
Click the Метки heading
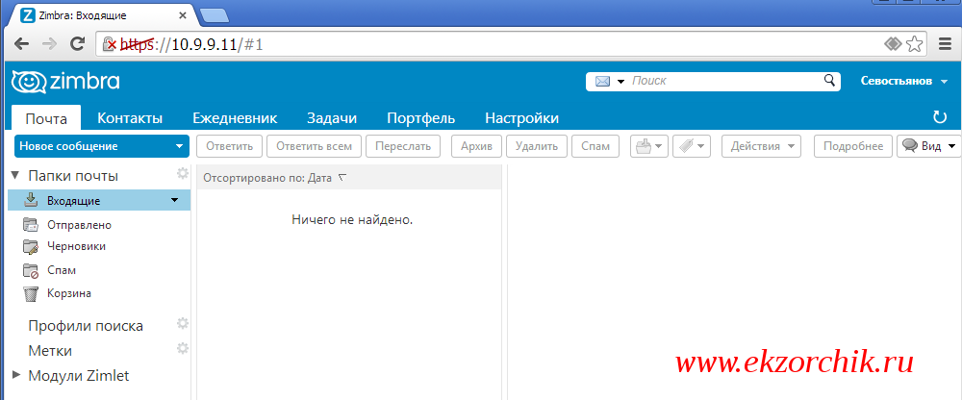[x=50, y=351]
